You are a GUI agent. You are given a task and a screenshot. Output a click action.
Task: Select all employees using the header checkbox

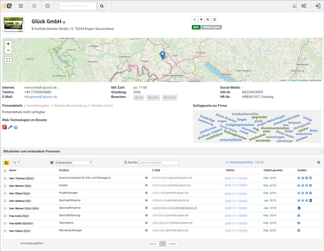tap(5, 170)
